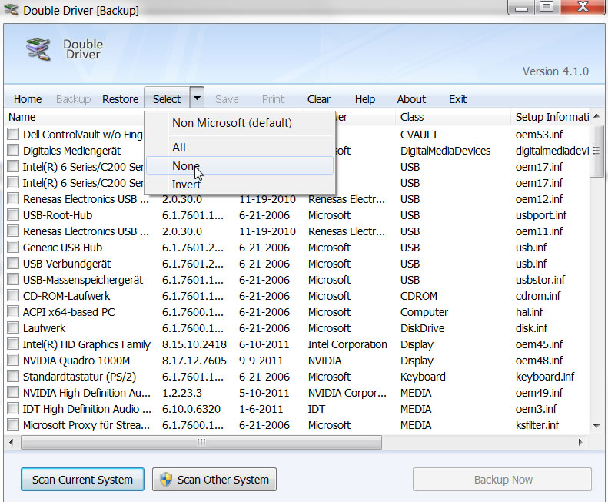Check the Standardtastatur (PS/2) checkbox
Screen dimensions: 608x502
pyautogui.click(x=13, y=376)
